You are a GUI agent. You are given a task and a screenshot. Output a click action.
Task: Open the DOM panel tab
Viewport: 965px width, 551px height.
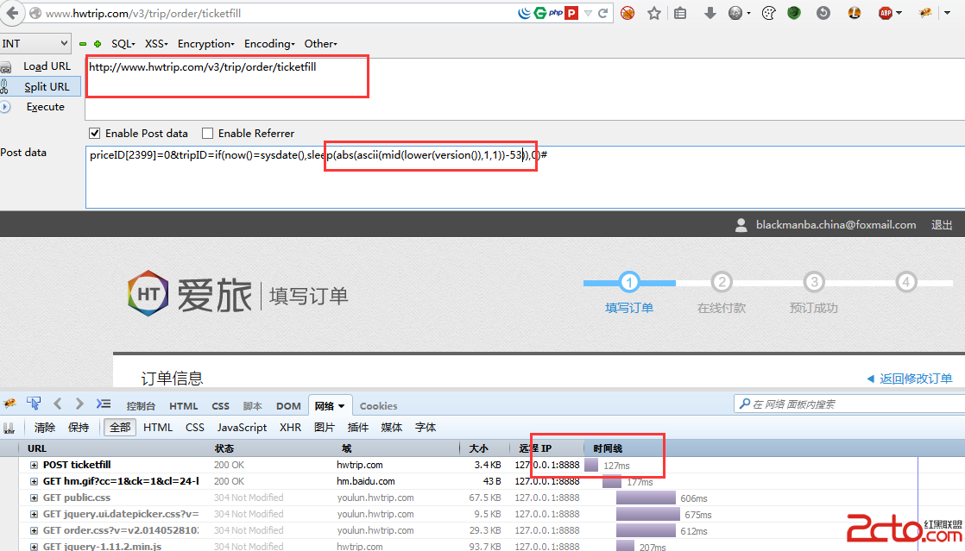click(x=288, y=405)
